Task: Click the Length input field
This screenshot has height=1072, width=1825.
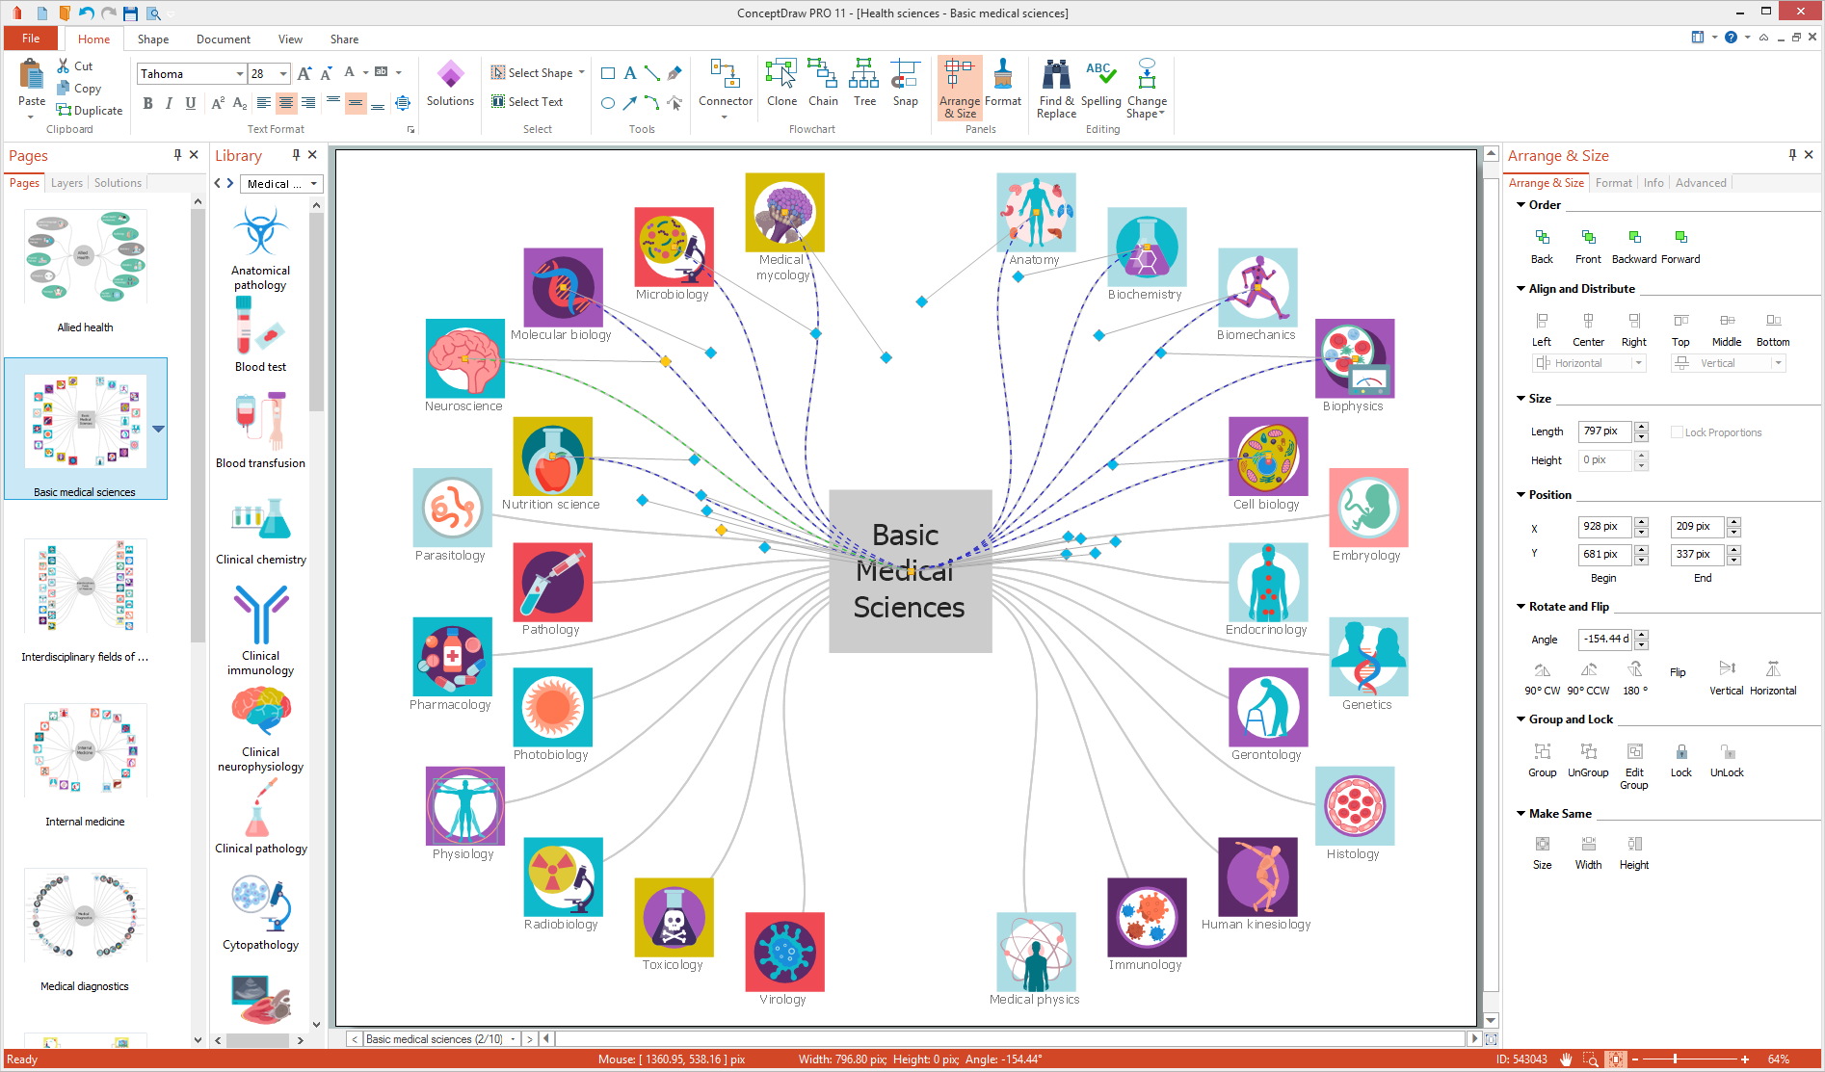Action: (x=1605, y=431)
